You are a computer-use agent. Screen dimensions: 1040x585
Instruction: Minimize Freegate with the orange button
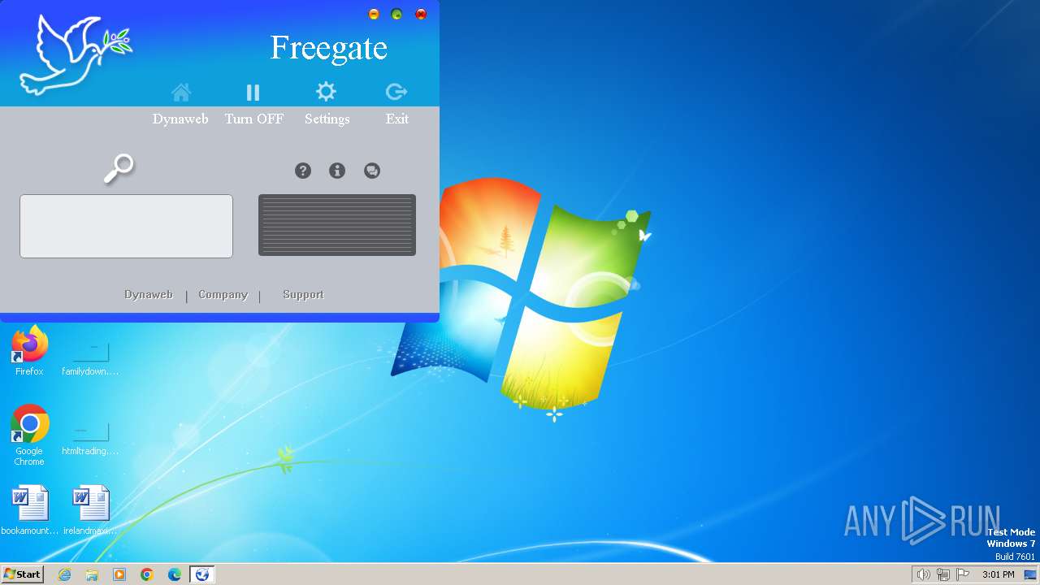374,14
